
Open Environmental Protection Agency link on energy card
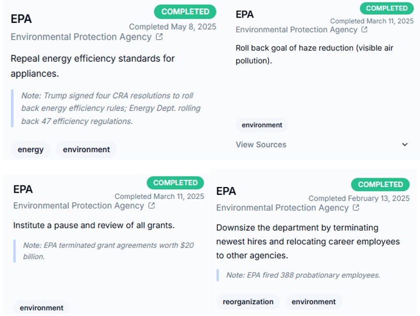tap(81, 37)
